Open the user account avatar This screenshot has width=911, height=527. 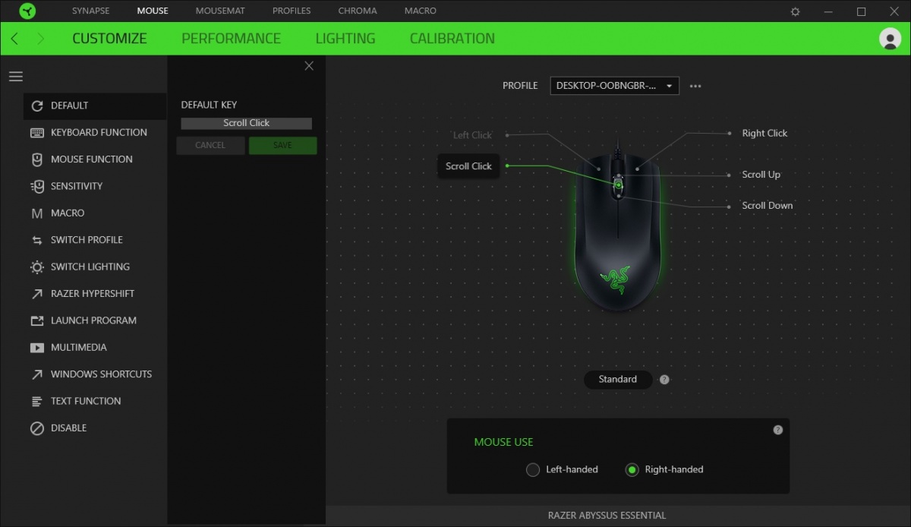(x=890, y=39)
